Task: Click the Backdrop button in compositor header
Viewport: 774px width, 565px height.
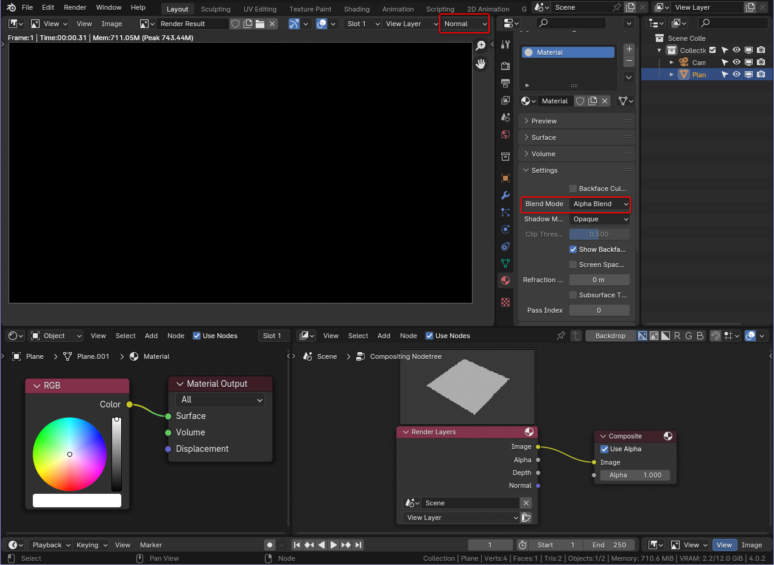Action: 610,336
